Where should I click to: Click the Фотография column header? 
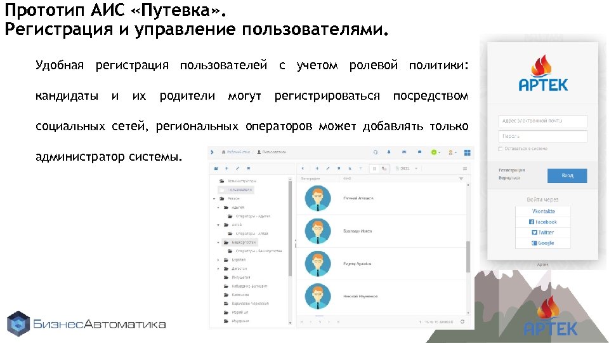pyautogui.click(x=310, y=178)
